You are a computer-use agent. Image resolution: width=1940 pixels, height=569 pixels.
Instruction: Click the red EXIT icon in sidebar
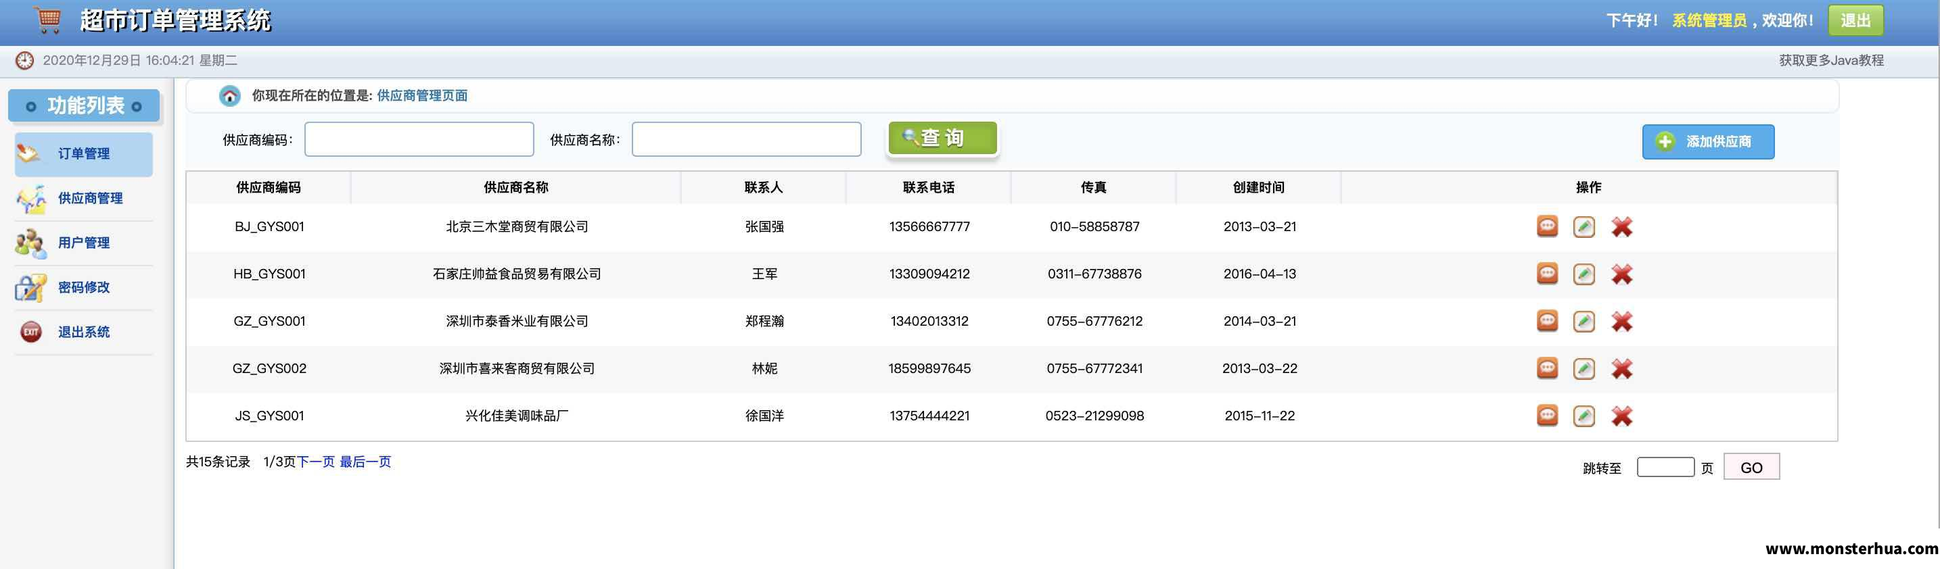(31, 332)
